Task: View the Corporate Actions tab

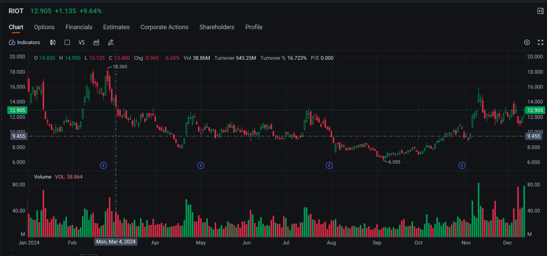Action: (164, 27)
